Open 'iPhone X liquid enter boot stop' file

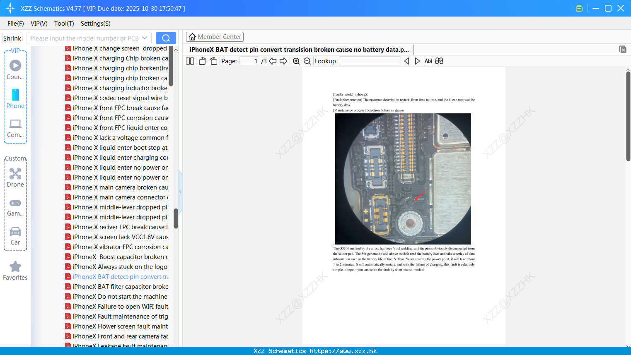pyautogui.click(x=117, y=148)
